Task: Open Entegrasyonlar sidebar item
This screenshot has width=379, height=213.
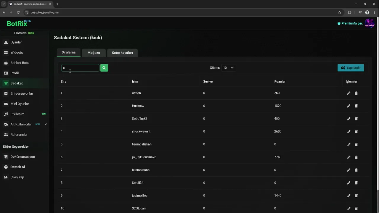Action: 25,93
